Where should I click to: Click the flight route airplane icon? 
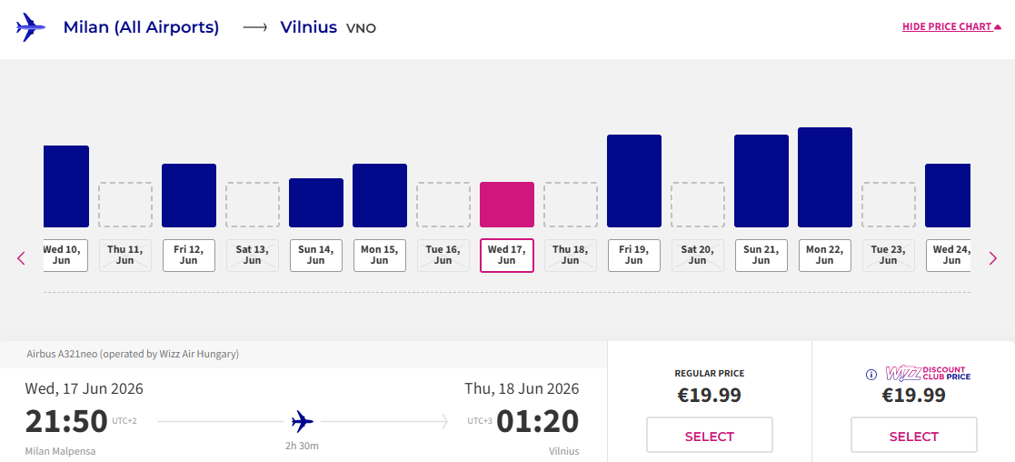[x=303, y=421]
